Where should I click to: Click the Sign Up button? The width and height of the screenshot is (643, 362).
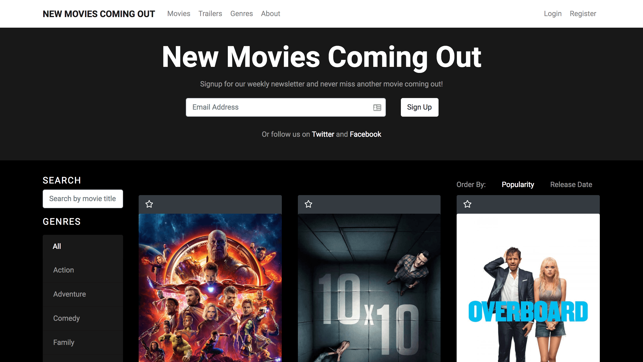click(x=419, y=107)
